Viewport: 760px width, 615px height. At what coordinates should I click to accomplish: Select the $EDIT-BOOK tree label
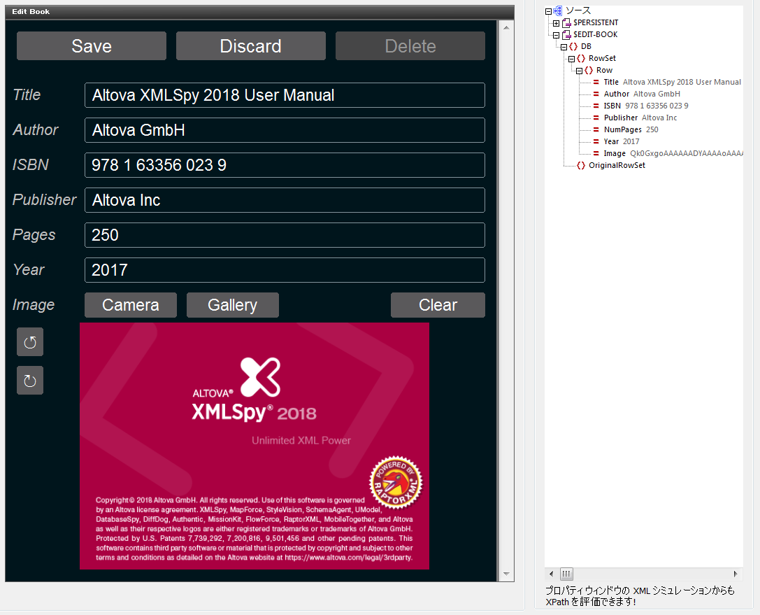(x=595, y=35)
